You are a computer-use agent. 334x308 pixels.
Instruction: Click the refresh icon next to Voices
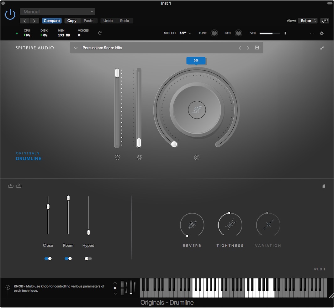[x=100, y=33]
